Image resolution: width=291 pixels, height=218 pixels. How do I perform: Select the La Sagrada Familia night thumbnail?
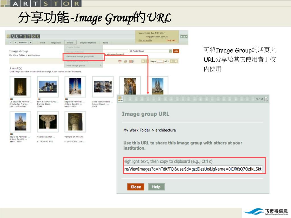20,87
